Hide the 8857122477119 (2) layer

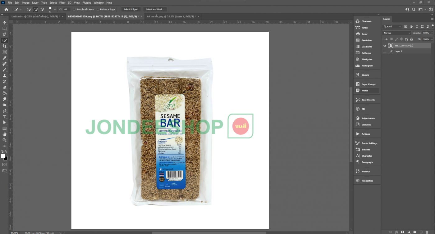385,46
